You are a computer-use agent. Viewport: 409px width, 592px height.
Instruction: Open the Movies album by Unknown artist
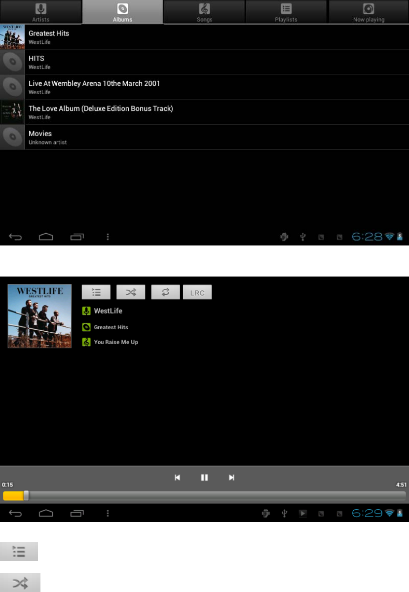pyautogui.click(x=204, y=137)
